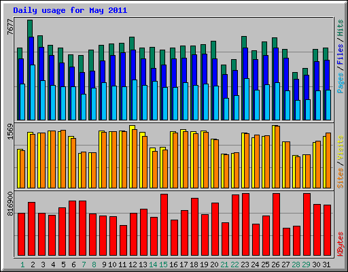This screenshot has width=348, height=272.
Task: Click the green hits bar for day 20
Action: point(213,50)
